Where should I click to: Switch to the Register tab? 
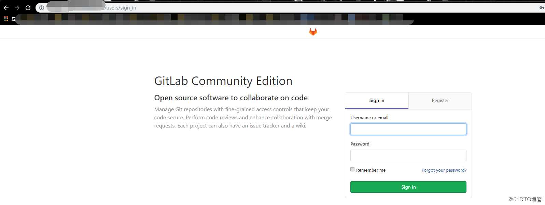440,101
